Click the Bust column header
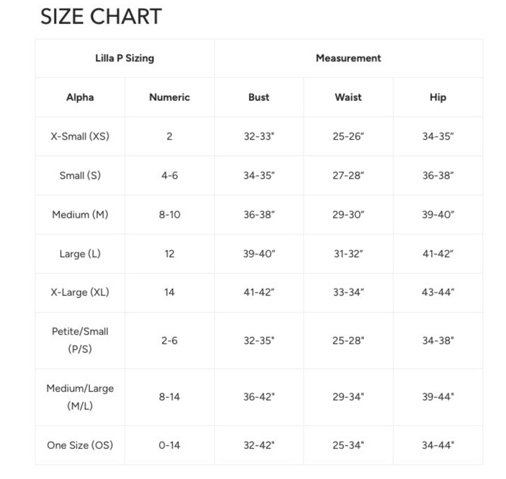The height and width of the screenshot is (479, 506). [x=259, y=97]
